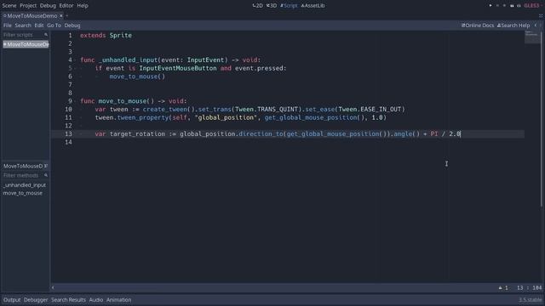The height and width of the screenshot is (306, 545).
Task: Click 'target_rotation' on line 13
Action: tap(137, 134)
